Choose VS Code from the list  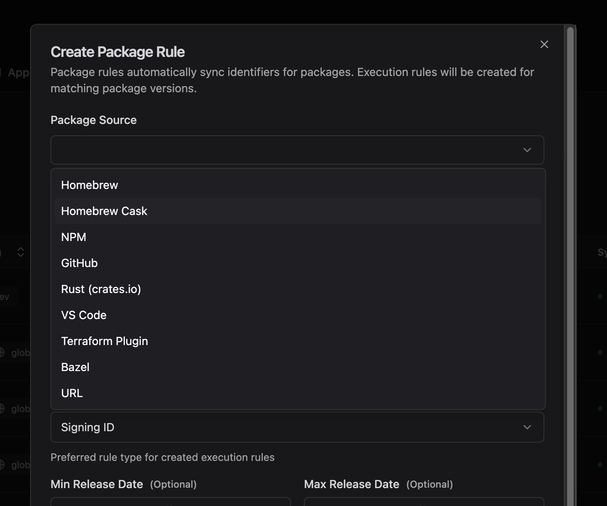click(x=84, y=315)
